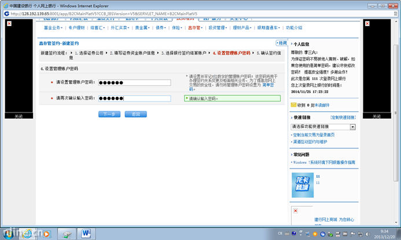The width and height of the screenshot is (401, 240).
Task: Click the 下一步 button
Action: 109,114
